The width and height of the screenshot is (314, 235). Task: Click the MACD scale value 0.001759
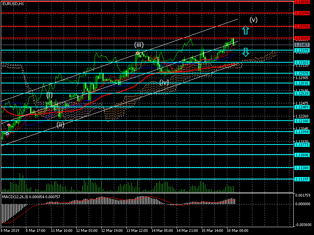click(303, 195)
